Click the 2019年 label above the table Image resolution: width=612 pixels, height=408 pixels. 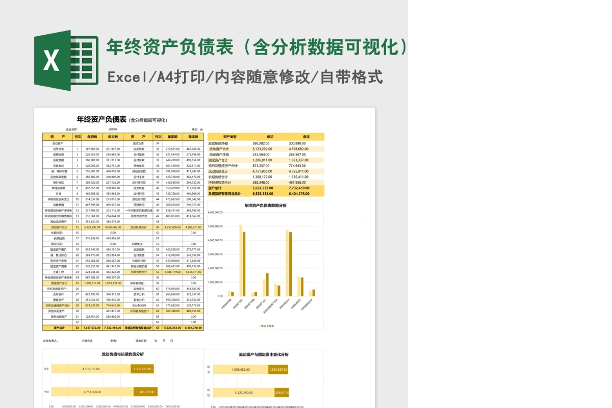113,130
